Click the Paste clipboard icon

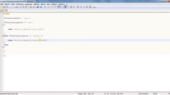pos(27,7)
